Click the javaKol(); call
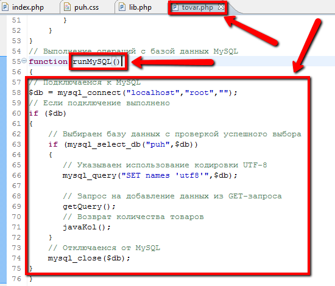The image size is (335, 286). 86,227
